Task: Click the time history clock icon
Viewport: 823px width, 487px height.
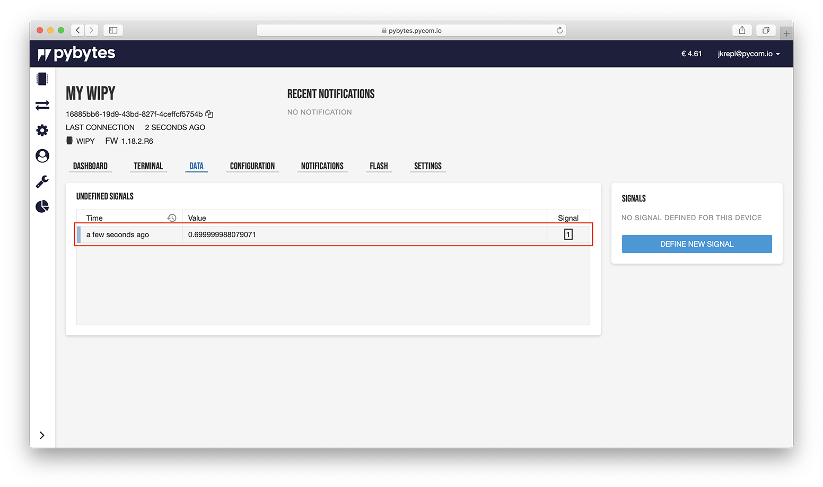Action: 172,218
